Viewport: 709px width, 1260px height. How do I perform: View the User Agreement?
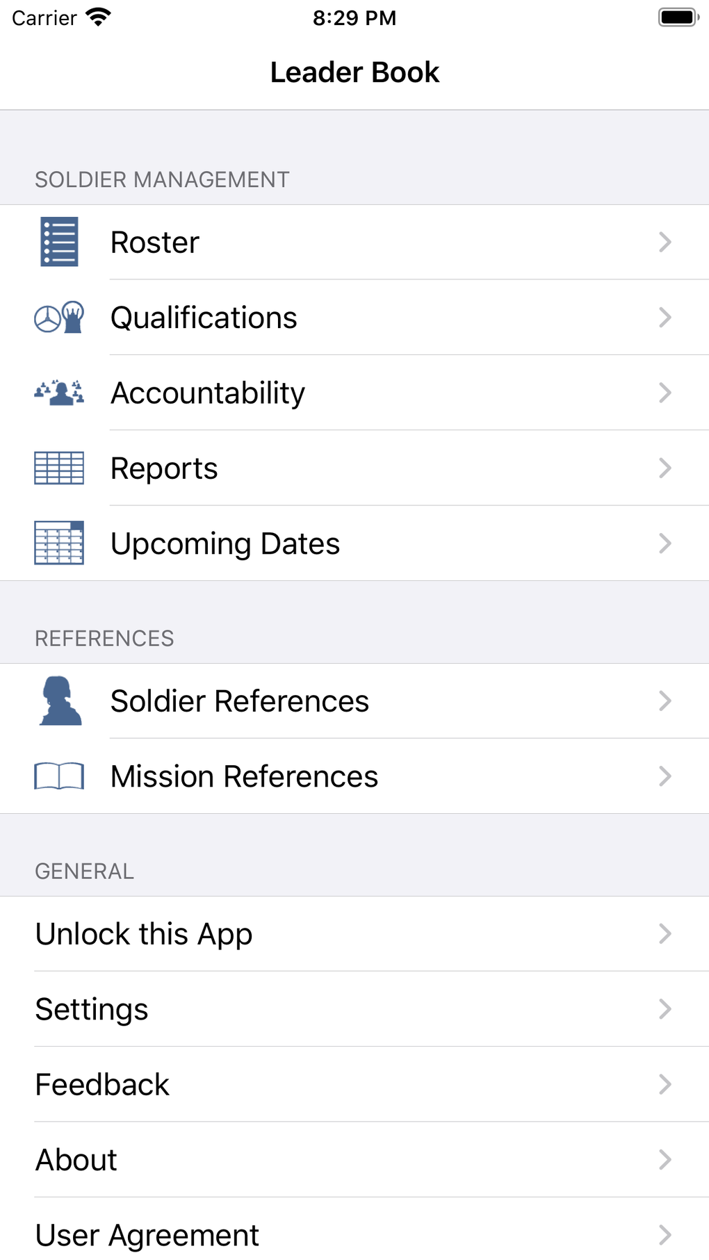147,1234
